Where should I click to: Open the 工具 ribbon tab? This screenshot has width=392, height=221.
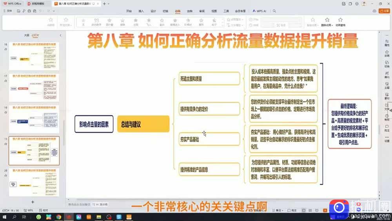coord(226,11)
